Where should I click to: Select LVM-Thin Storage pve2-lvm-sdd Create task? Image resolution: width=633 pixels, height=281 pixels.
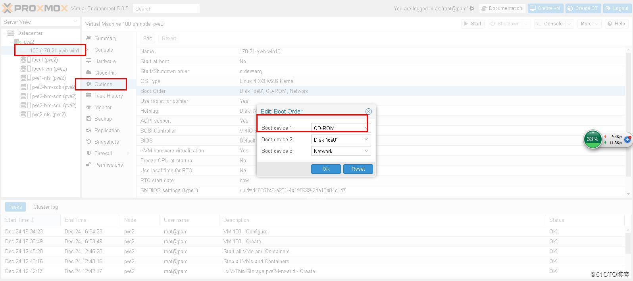pos(314,271)
